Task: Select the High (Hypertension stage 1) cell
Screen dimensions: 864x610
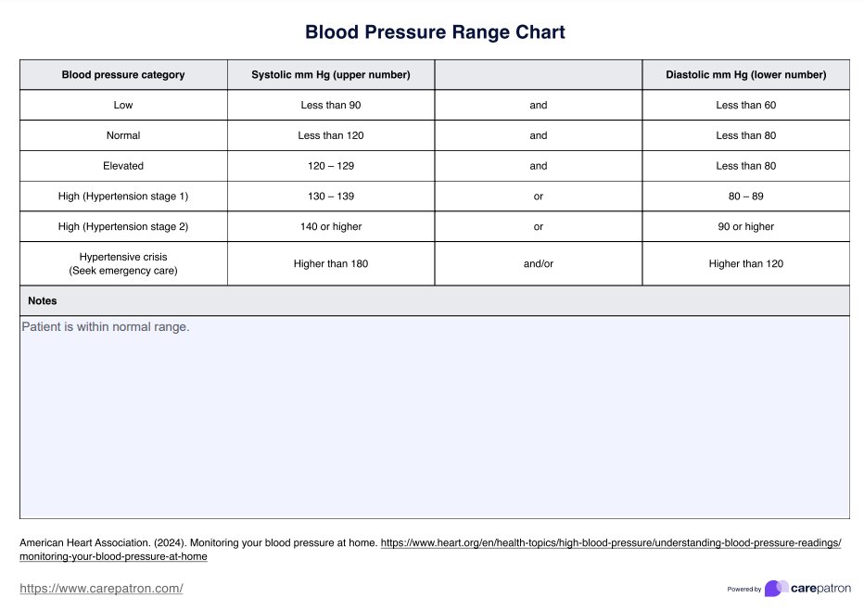Action: [x=123, y=197]
